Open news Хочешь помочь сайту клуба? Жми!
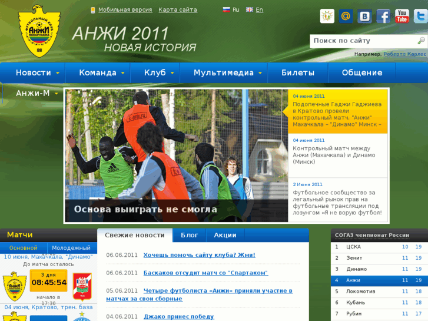428x321 pixels. click(x=199, y=255)
